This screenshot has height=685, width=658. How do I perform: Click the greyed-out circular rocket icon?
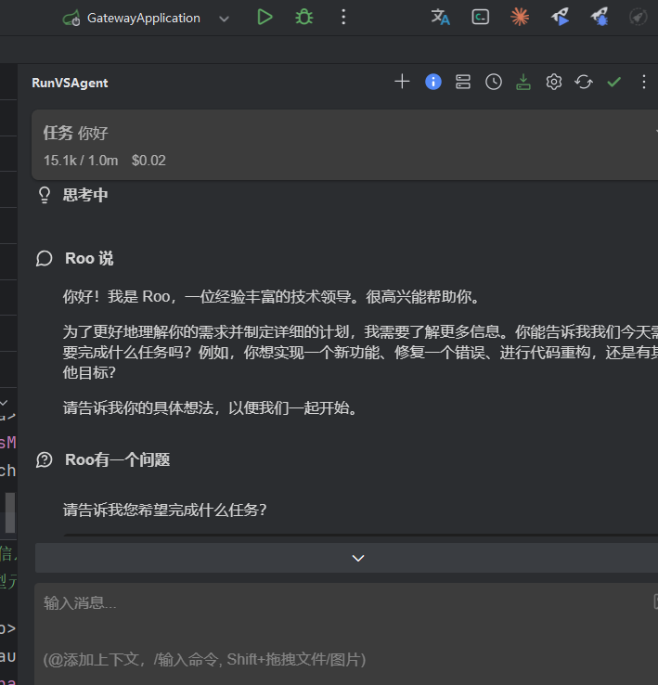click(x=638, y=18)
